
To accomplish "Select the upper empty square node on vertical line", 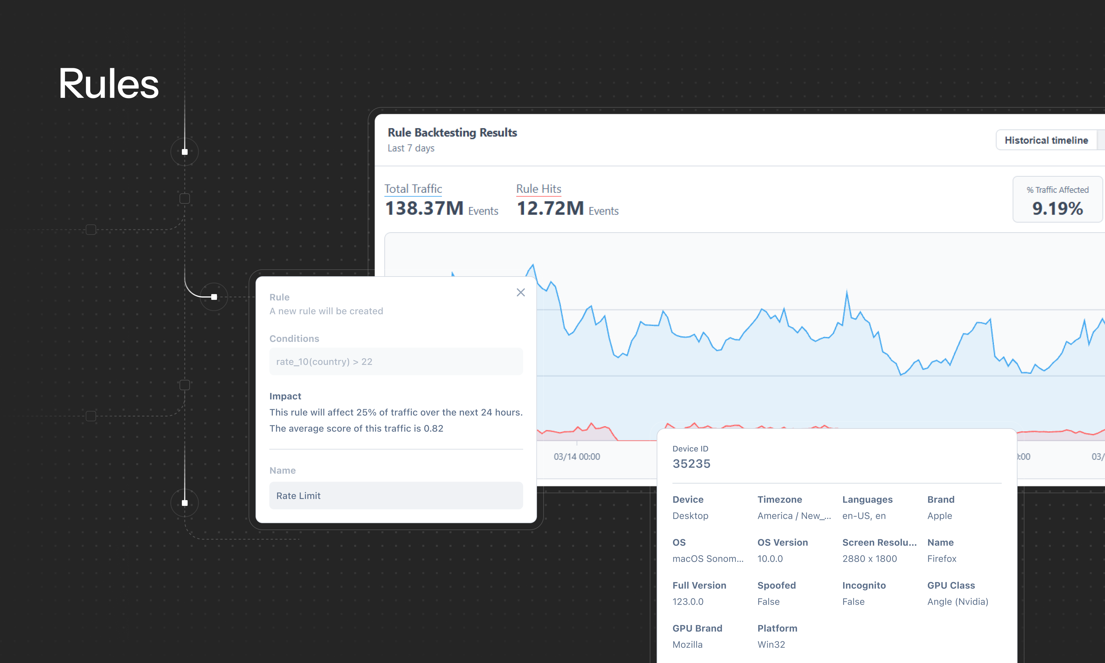I will 184,199.
